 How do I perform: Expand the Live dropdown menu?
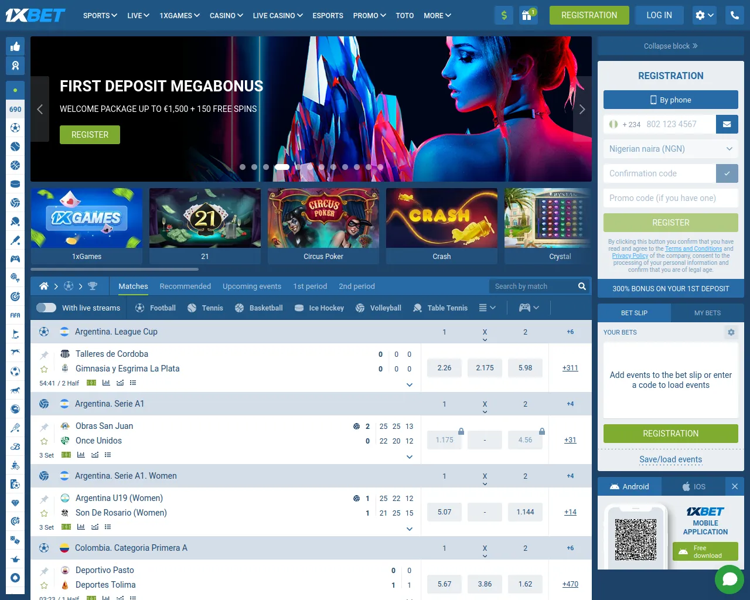(x=138, y=16)
